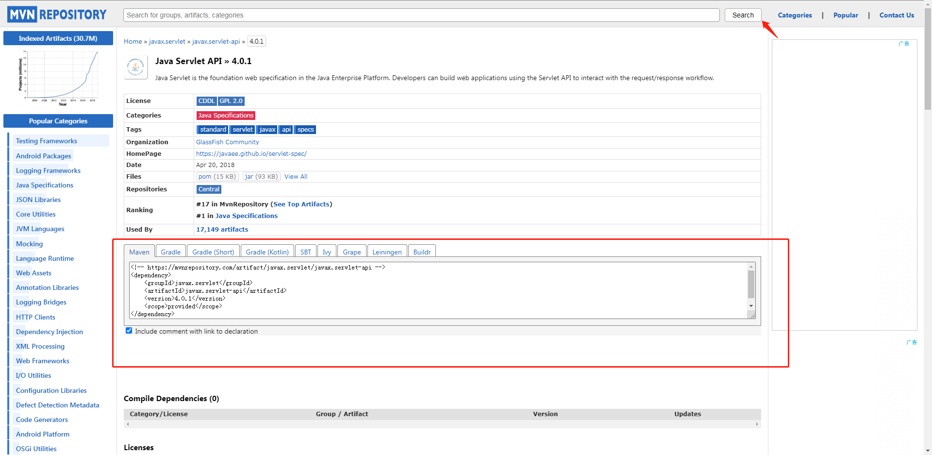Switch to the Gradle tab

(171, 252)
